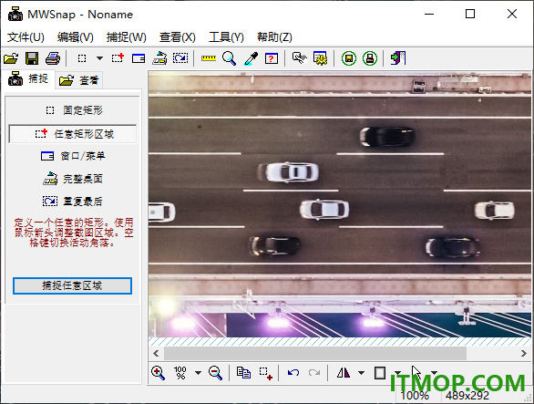Click window/menu capture toolbar icon
The width and height of the screenshot is (534, 404).
tap(139, 58)
